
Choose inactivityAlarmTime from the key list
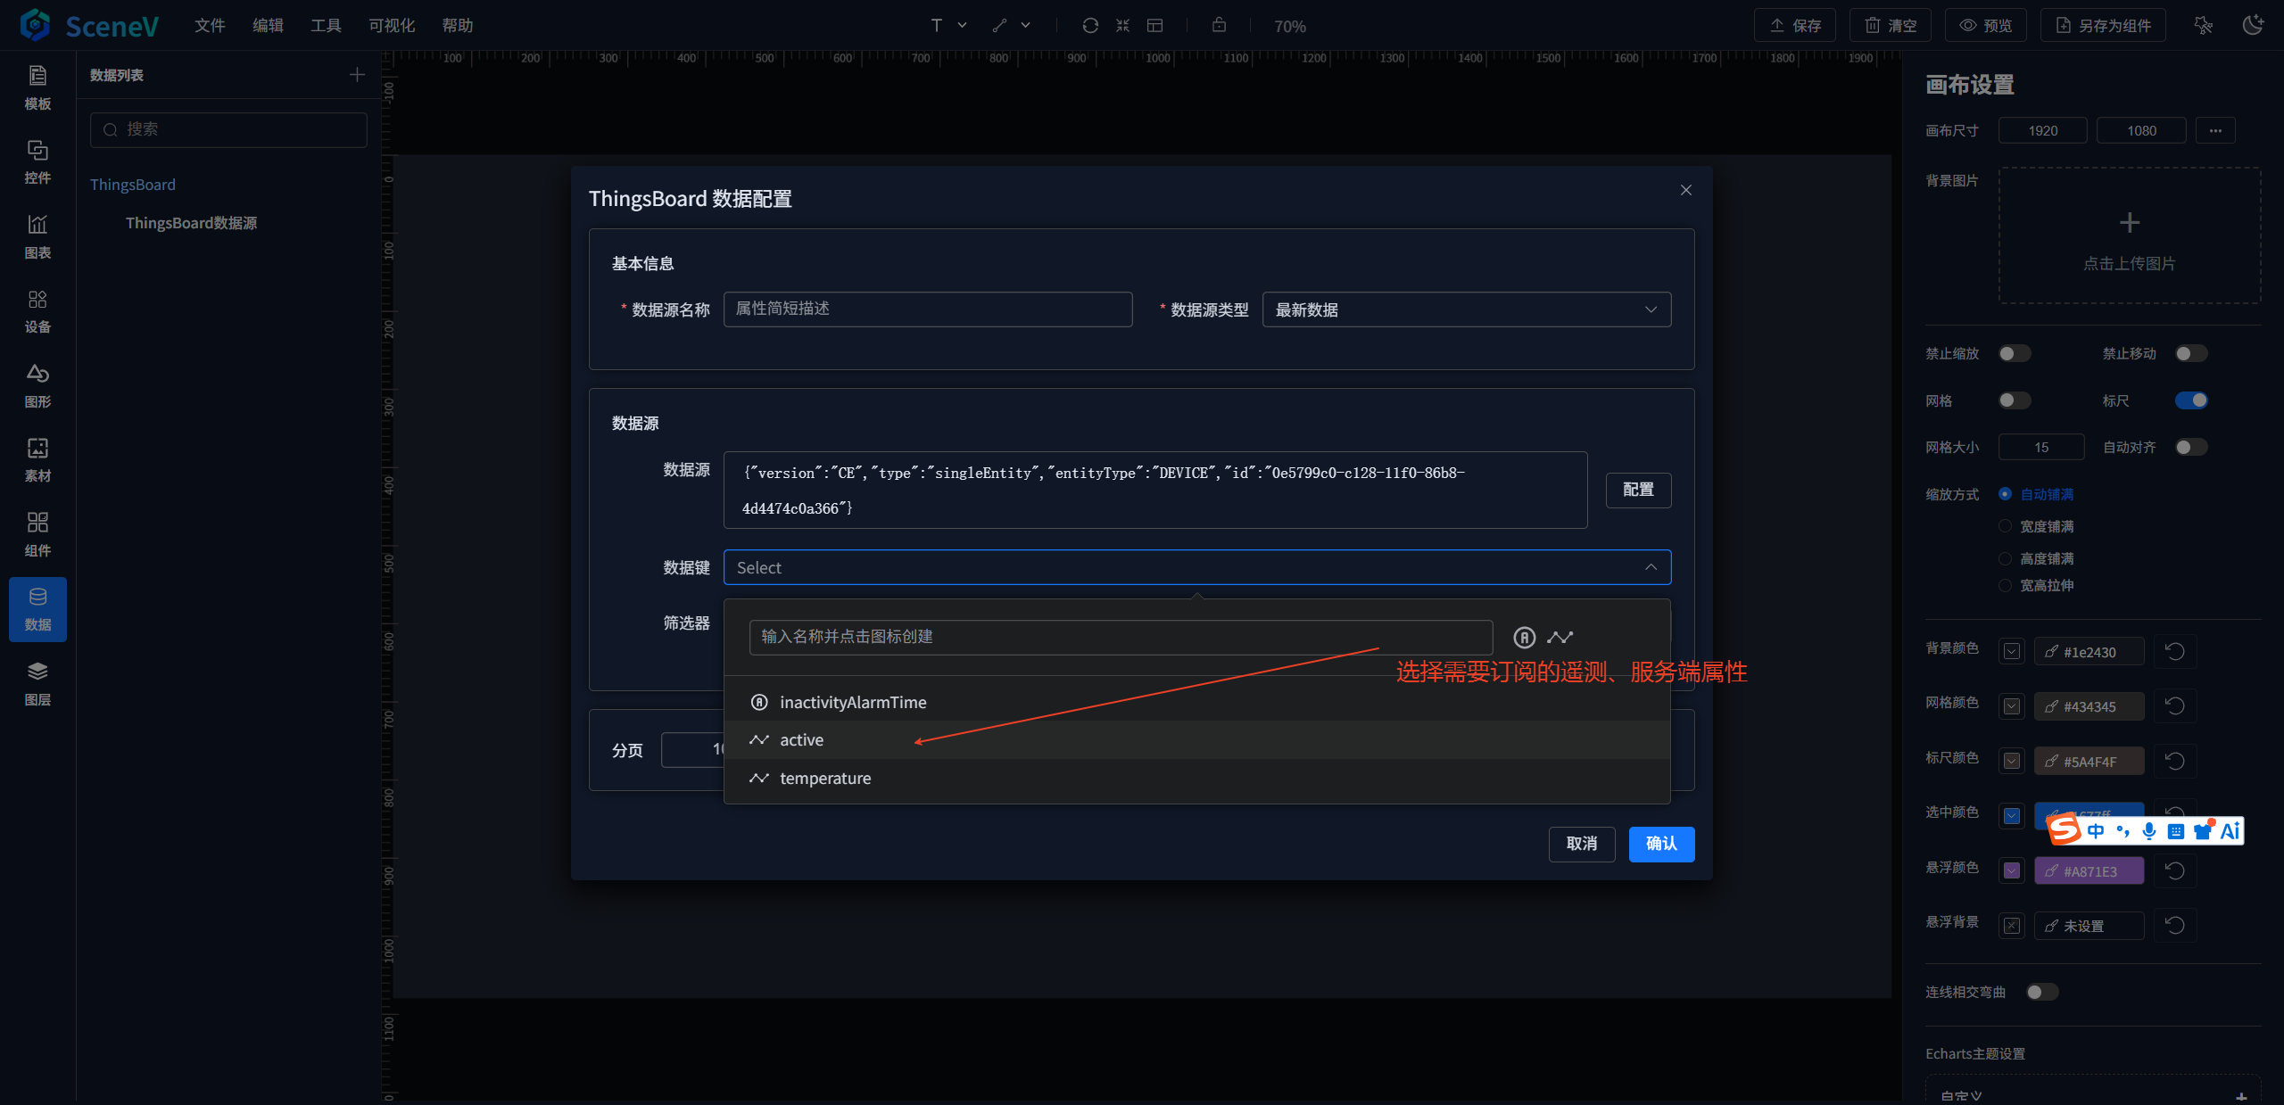tap(1197, 703)
